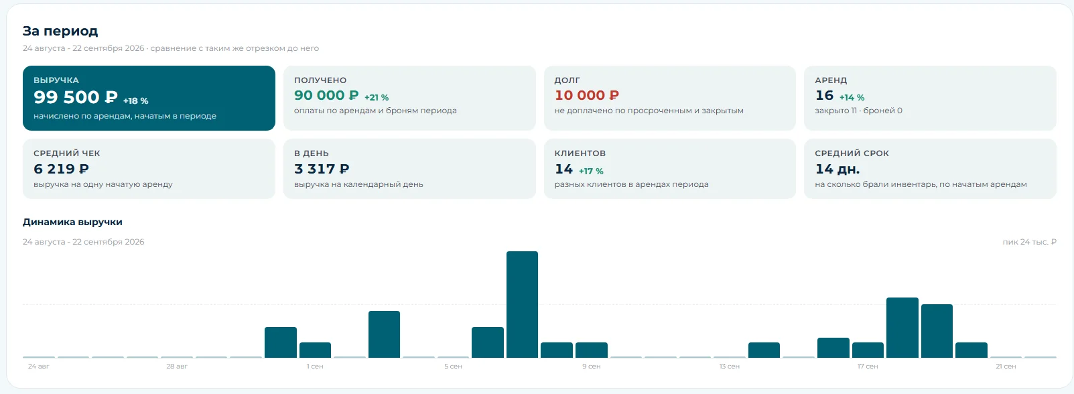
Task: Select the Выручка 99 500 ₽ card
Action: pyautogui.click(x=149, y=98)
